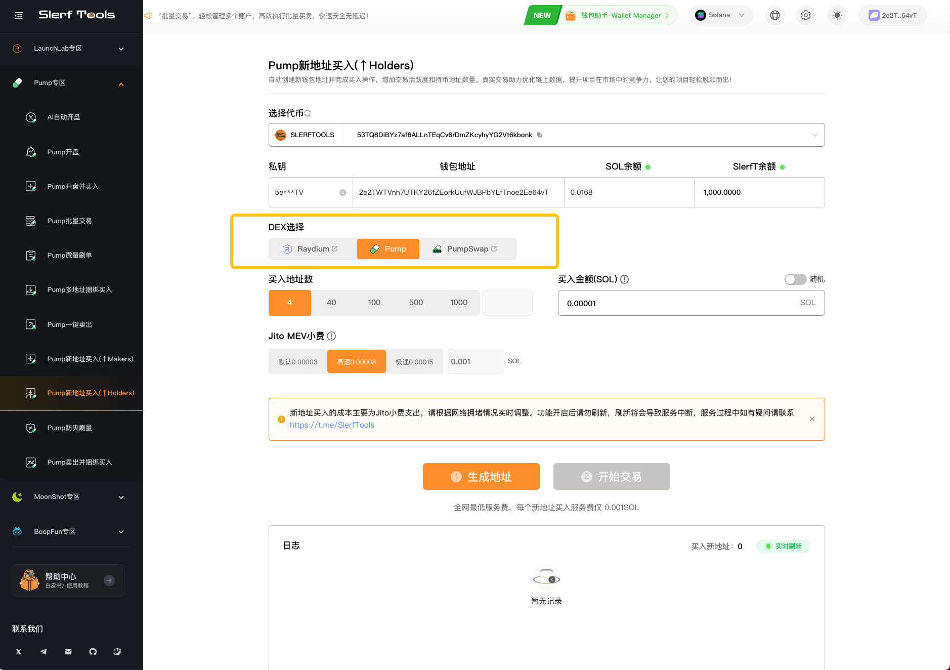The image size is (950, 670).
Task: Choose 默认0.00003 Jito fee
Action: coord(298,362)
